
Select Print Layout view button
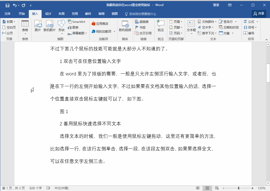(x=207, y=188)
